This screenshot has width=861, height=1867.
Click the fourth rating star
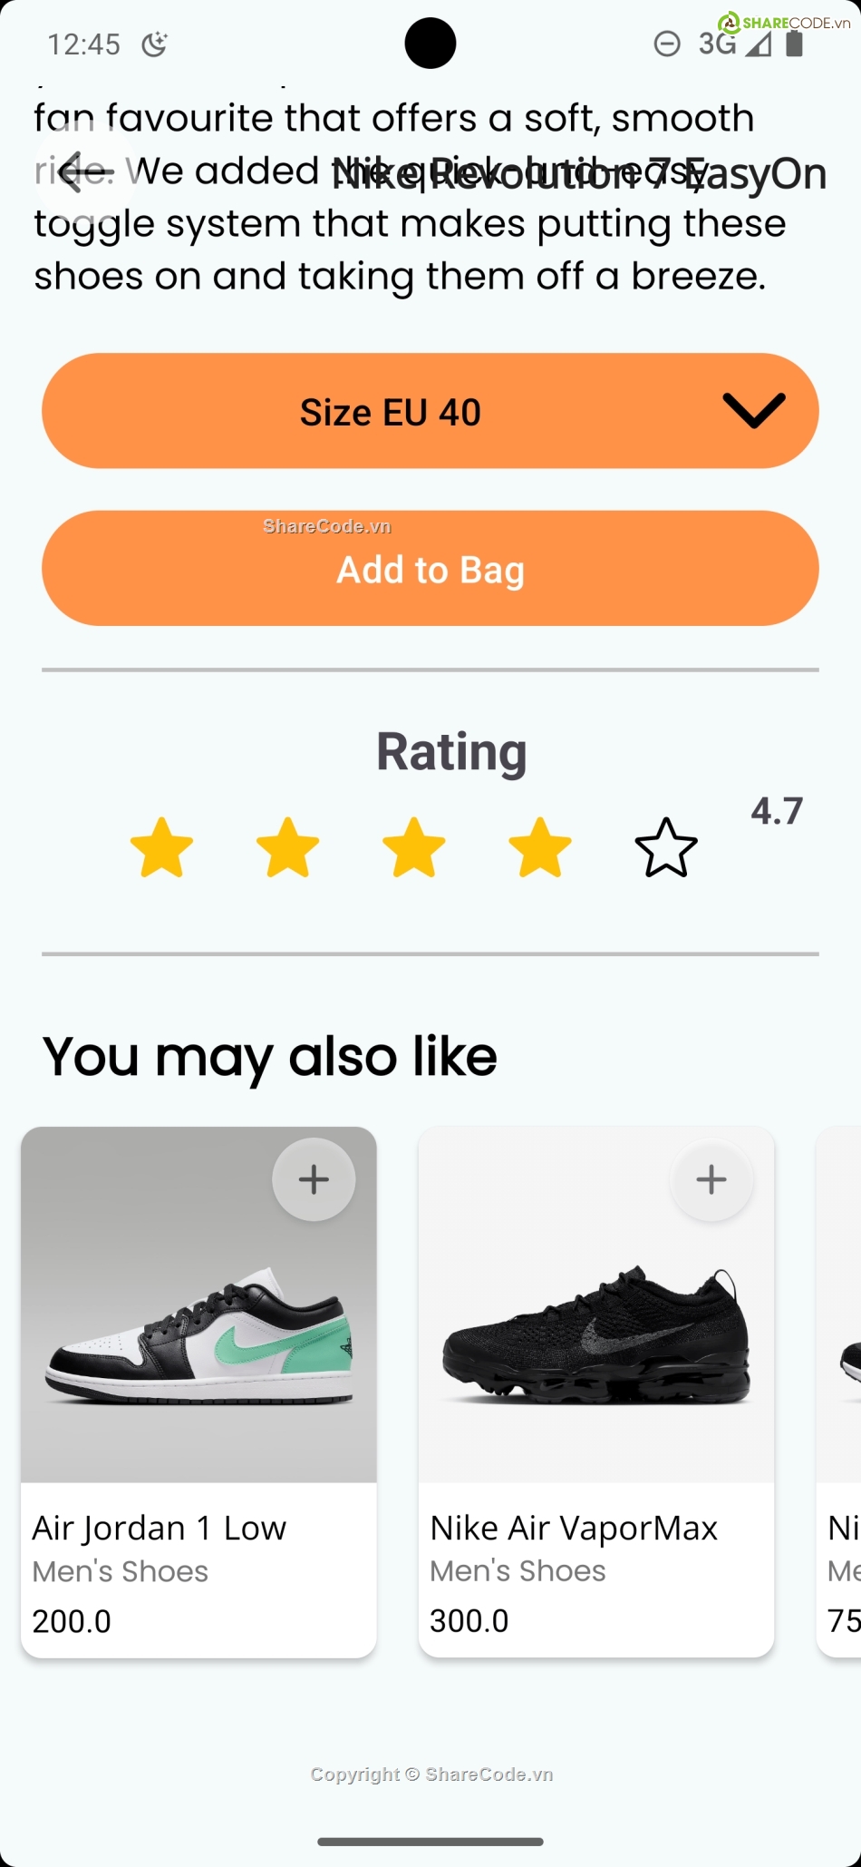(x=539, y=848)
